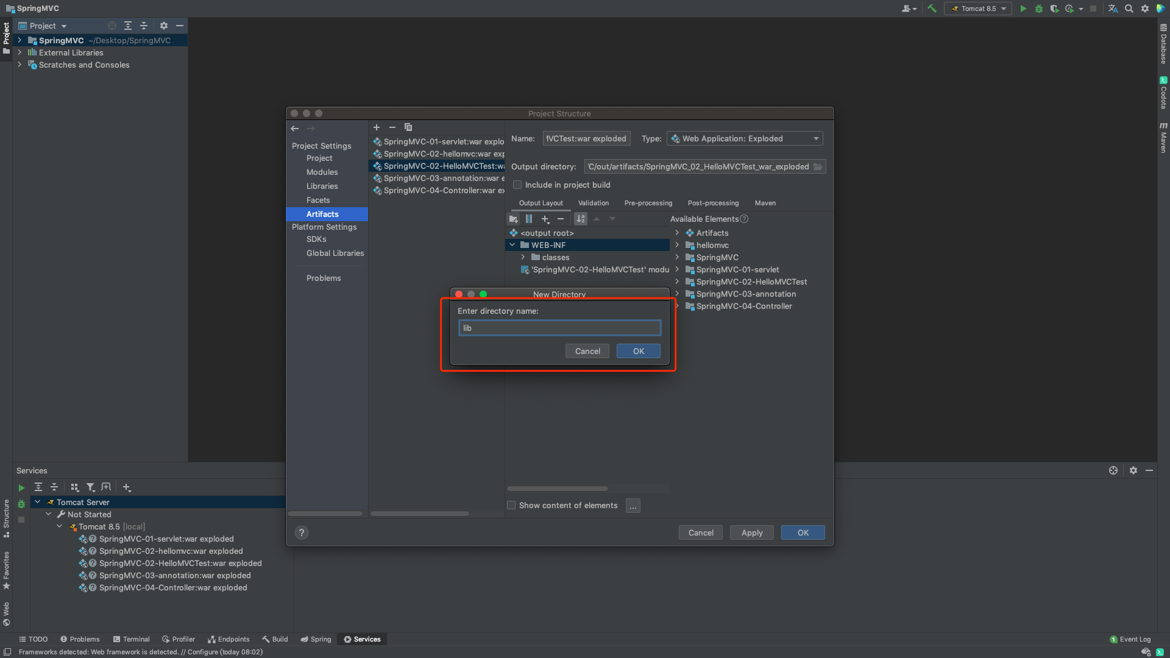Image resolution: width=1170 pixels, height=658 pixels.
Task: Click Copy artifact icon in artifact list toolbar
Action: [x=408, y=127]
